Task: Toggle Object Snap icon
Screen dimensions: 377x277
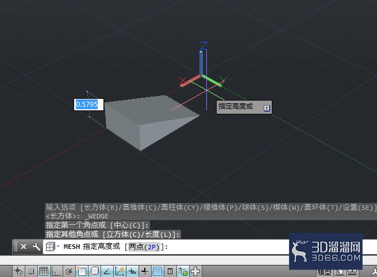Action: [x=82, y=271]
